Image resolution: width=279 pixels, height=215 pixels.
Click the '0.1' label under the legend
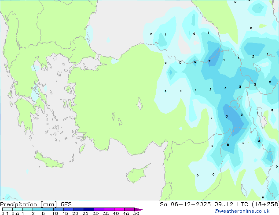click(x=5, y=213)
